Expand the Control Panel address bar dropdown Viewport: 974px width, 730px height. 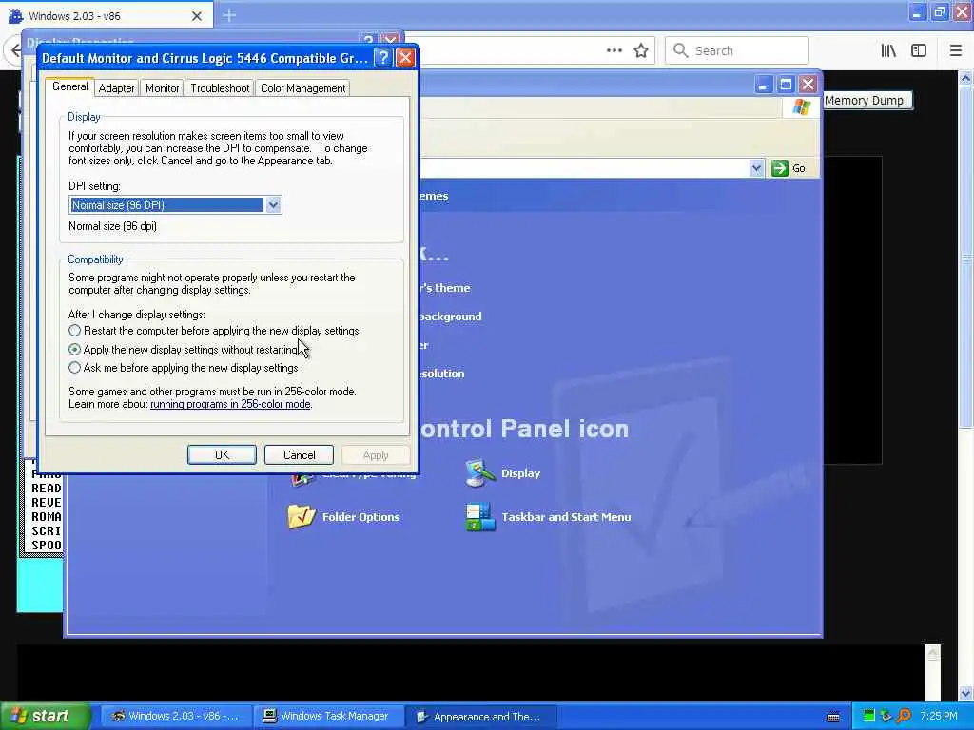(x=756, y=168)
